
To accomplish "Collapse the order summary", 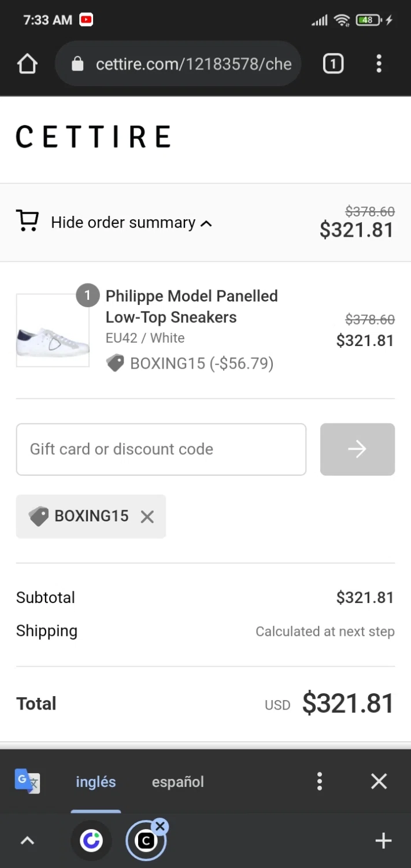I will point(131,223).
